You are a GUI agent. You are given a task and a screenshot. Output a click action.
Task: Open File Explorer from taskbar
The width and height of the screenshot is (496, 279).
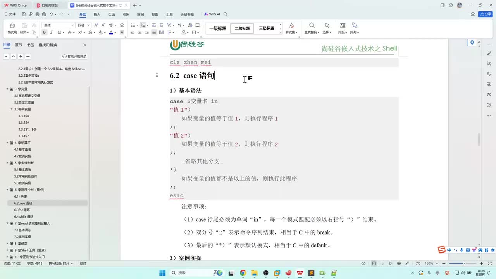(254, 273)
